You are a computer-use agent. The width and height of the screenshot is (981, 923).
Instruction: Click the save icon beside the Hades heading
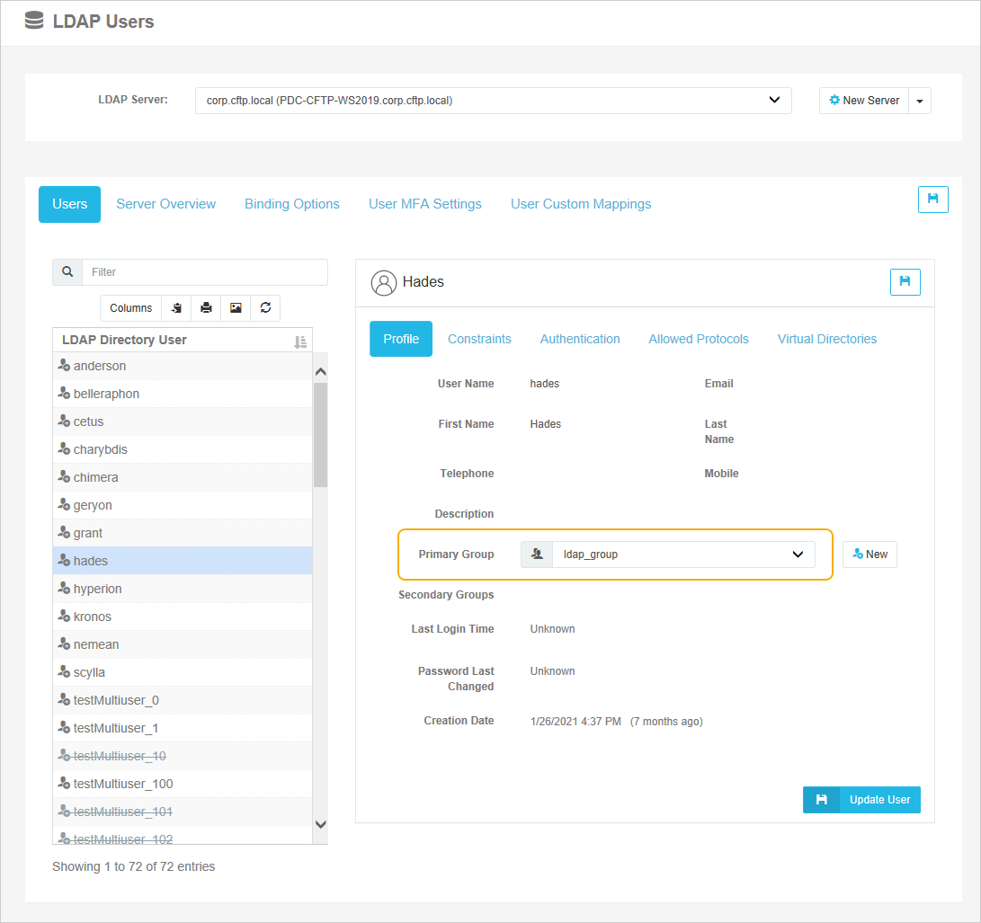pos(905,281)
